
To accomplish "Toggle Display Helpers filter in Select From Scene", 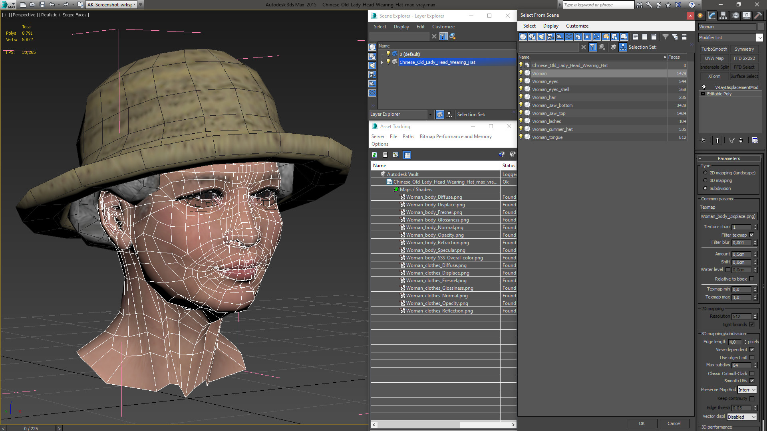I will [x=560, y=37].
